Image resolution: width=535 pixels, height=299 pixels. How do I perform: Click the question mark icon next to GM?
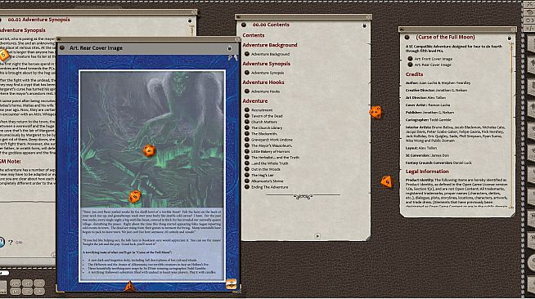11,243
